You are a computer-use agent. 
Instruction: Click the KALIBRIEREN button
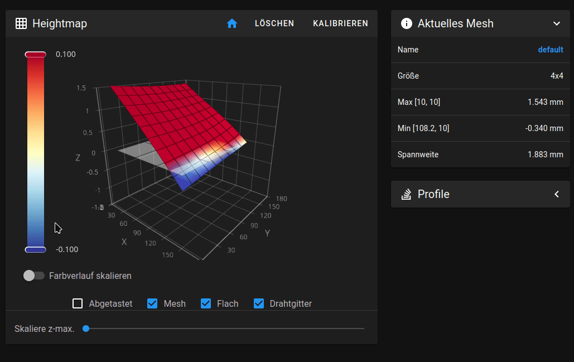point(340,23)
